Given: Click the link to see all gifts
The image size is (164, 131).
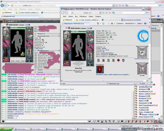Looking at the screenshot, I should coord(113,75).
